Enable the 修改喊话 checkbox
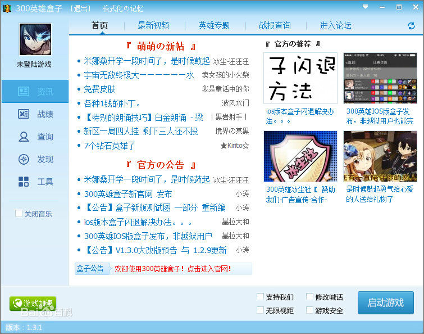 (309, 297)
